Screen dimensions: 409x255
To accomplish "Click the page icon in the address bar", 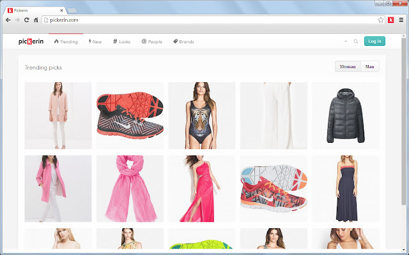I will click(46, 20).
